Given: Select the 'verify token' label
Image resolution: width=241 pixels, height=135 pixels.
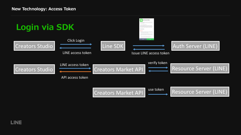Looking at the screenshot, I should coord(158,63).
